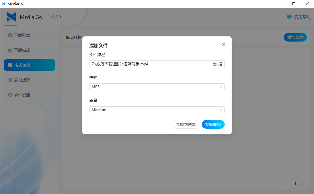Click the 质量 label
314x194 pixels.
coord(93,101)
